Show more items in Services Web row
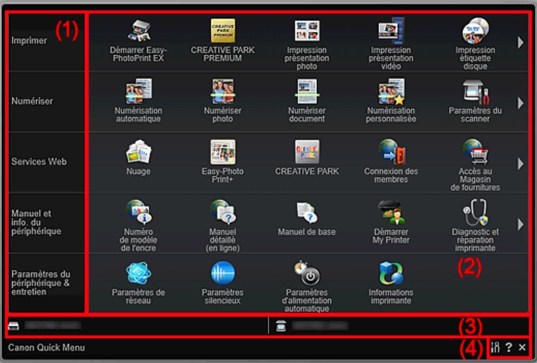537x363 pixels. pos(520,163)
